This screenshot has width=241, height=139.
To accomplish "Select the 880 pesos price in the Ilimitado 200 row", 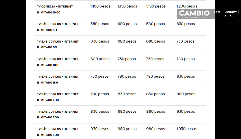I will click(x=186, y=94).
